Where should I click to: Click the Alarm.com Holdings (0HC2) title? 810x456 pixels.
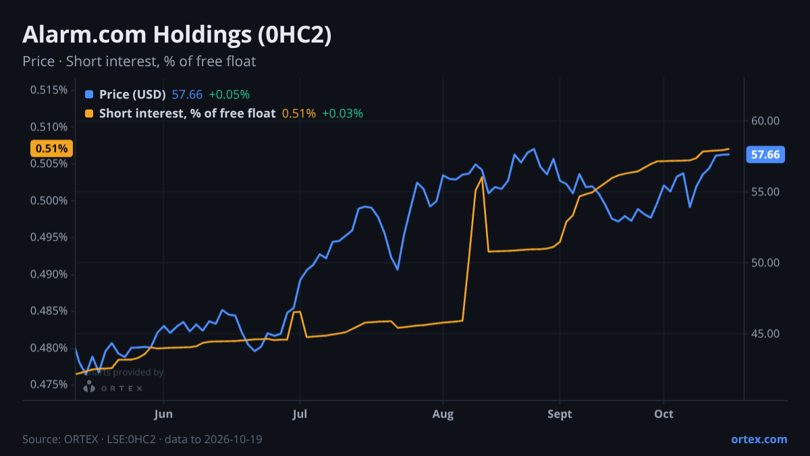(x=177, y=35)
